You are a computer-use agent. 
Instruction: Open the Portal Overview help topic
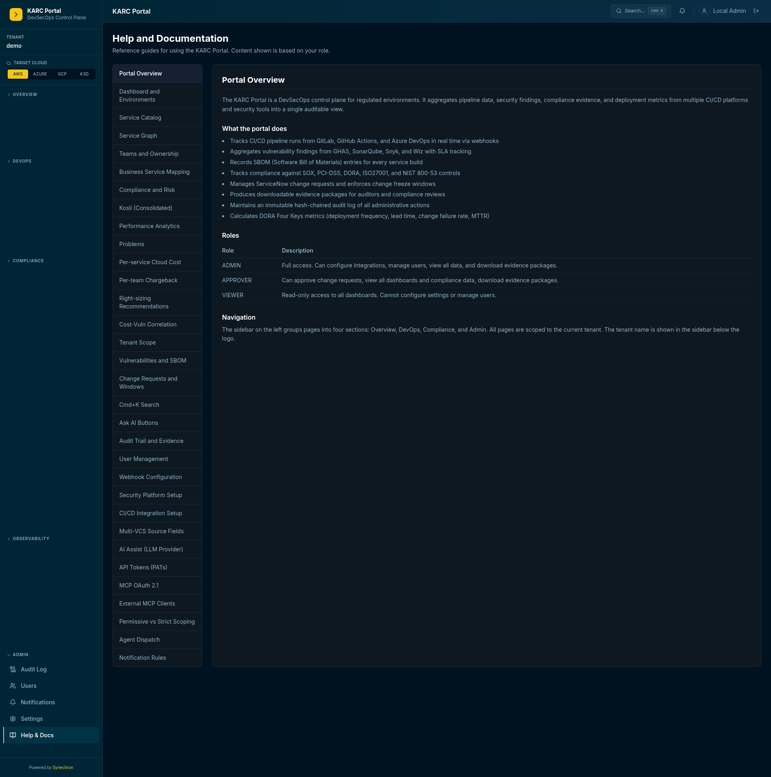(x=157, y=73)
